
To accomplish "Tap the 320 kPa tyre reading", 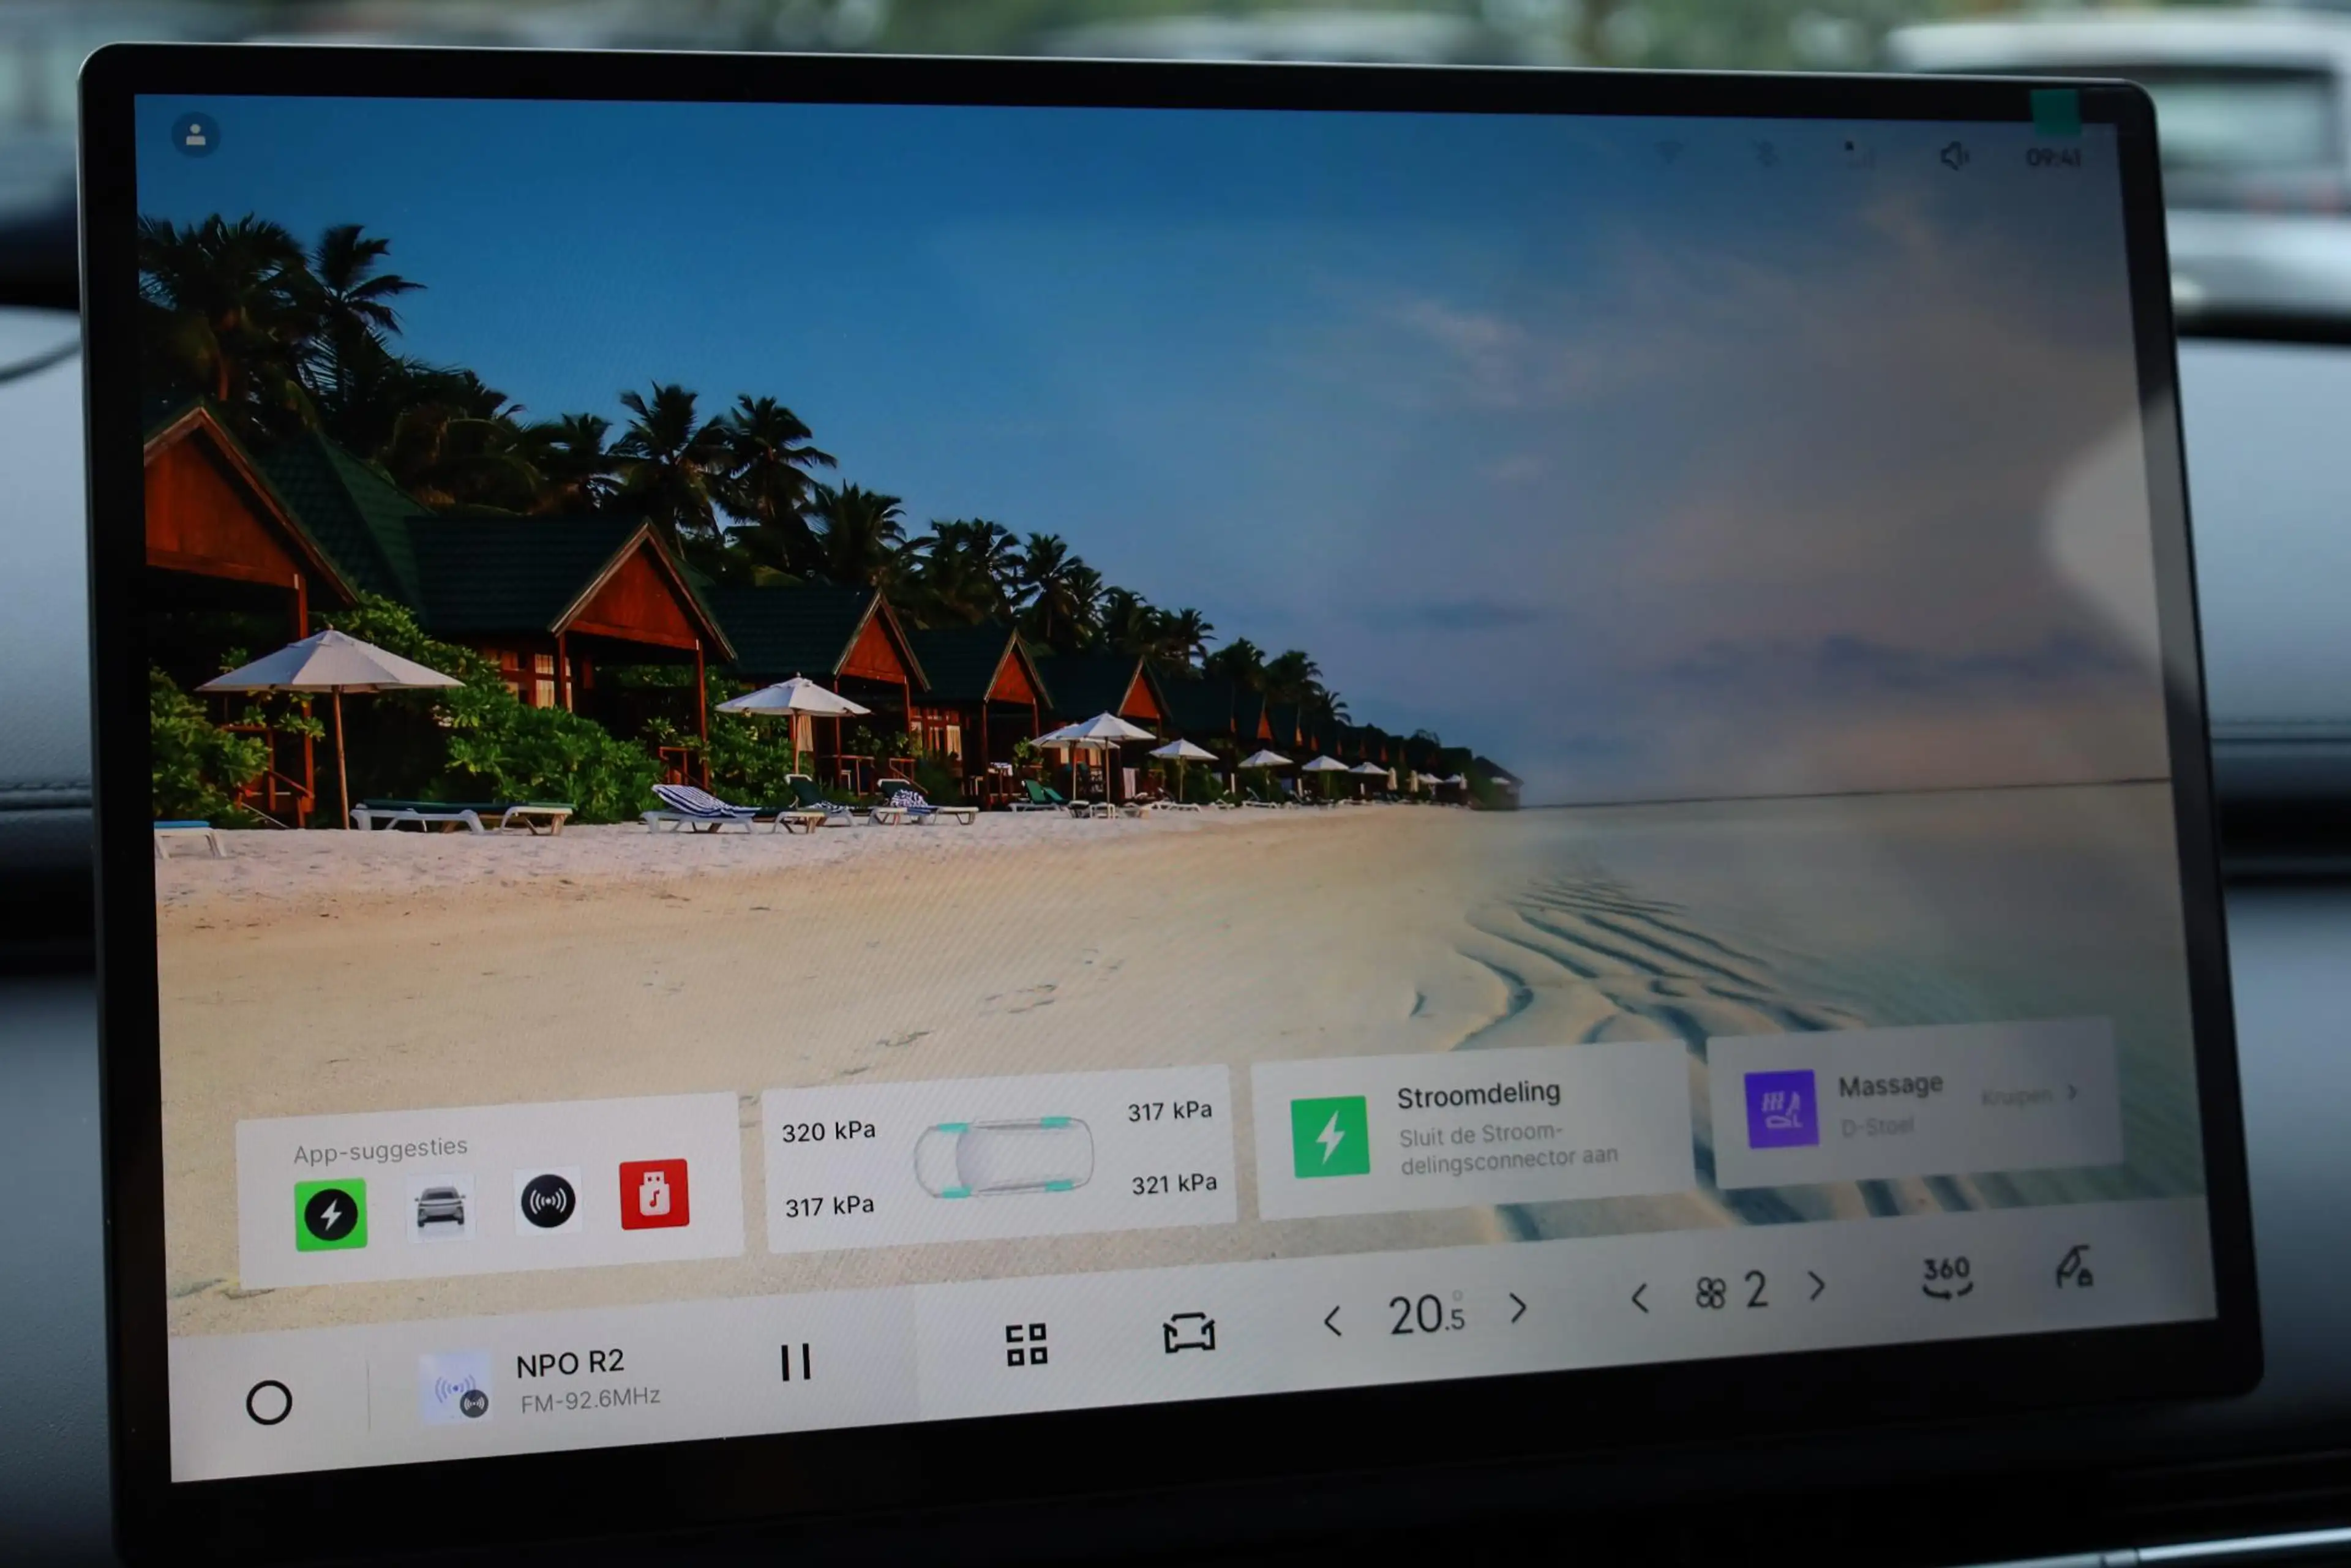I will pos(829,1131).
